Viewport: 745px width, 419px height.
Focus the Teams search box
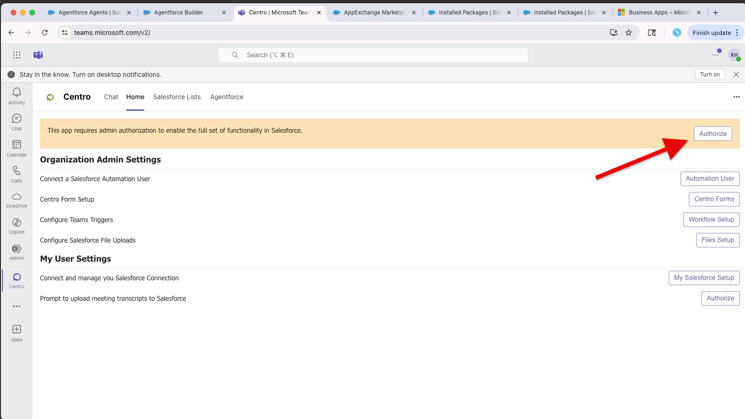coord(373,55)
